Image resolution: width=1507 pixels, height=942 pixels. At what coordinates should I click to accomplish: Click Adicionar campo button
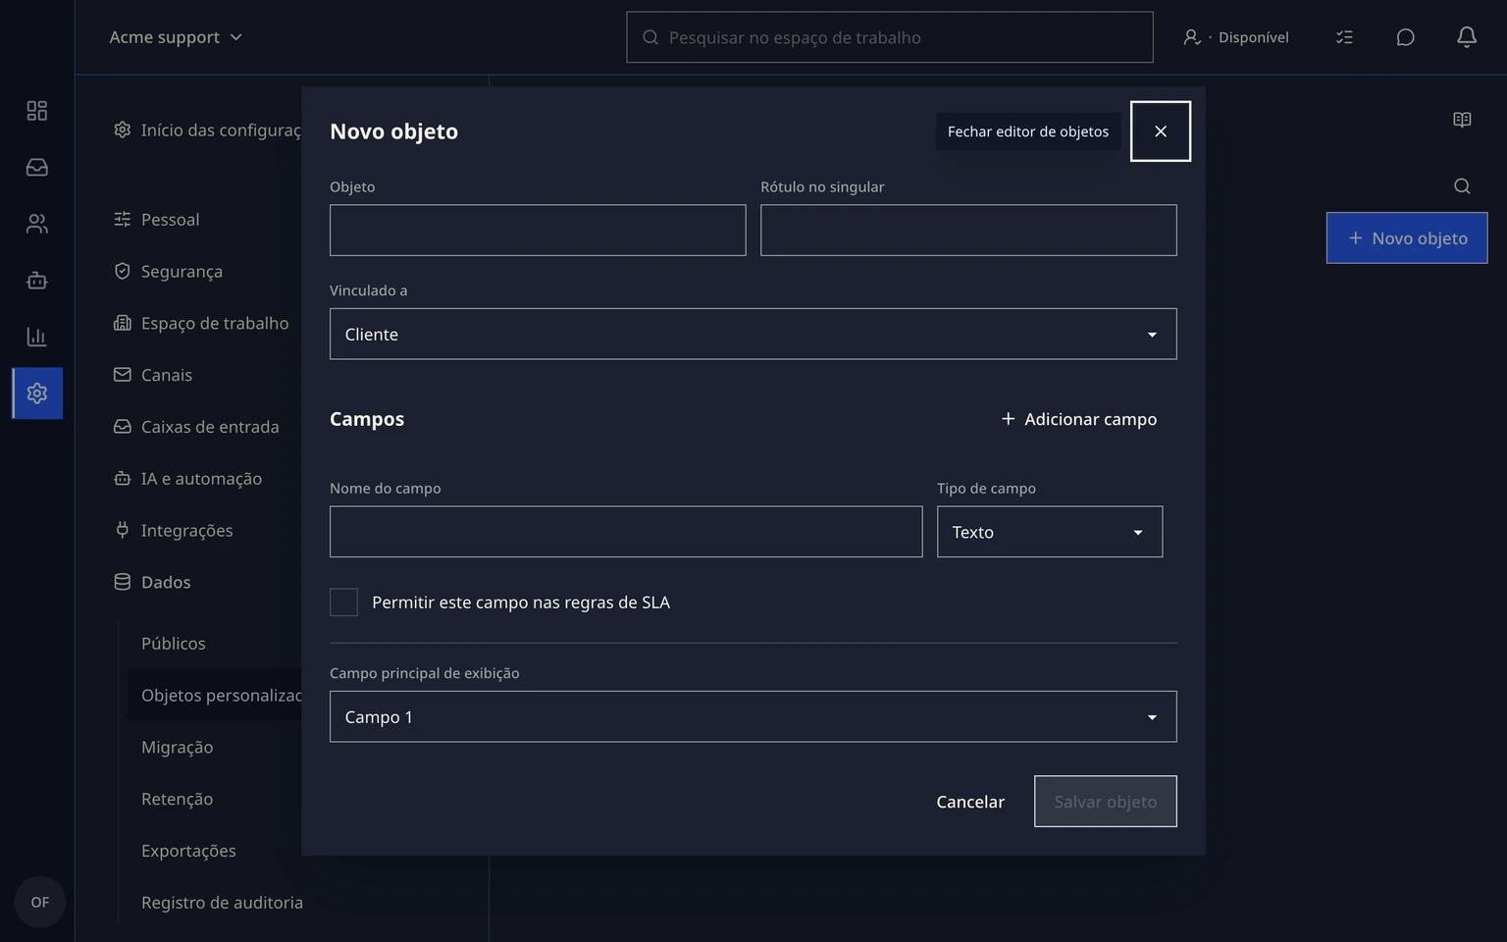(x=1078, y=419)
